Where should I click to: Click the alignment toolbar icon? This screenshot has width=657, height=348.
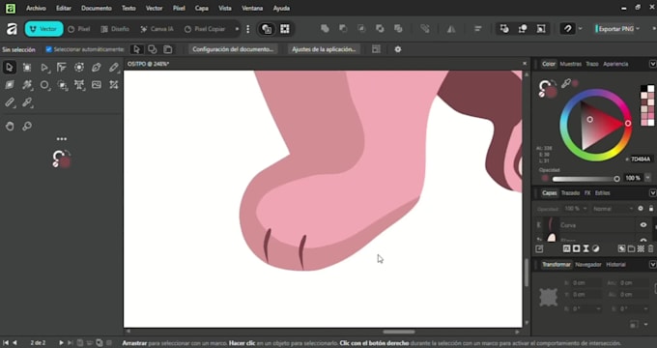click(x=477, y=29)
